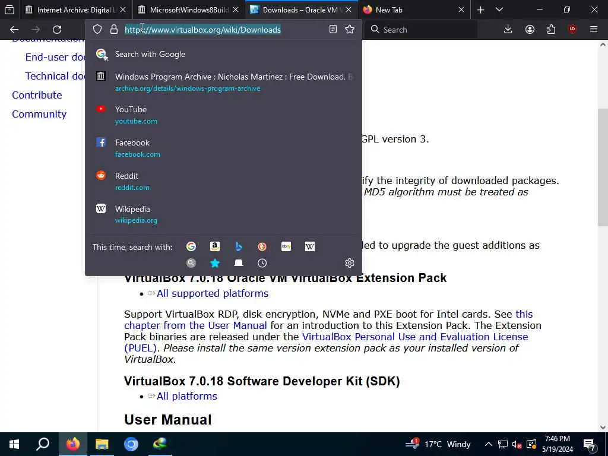Screen dimensions: 608x456
Task: Switch to Internet Archive tab
Action: coord(71,9)
